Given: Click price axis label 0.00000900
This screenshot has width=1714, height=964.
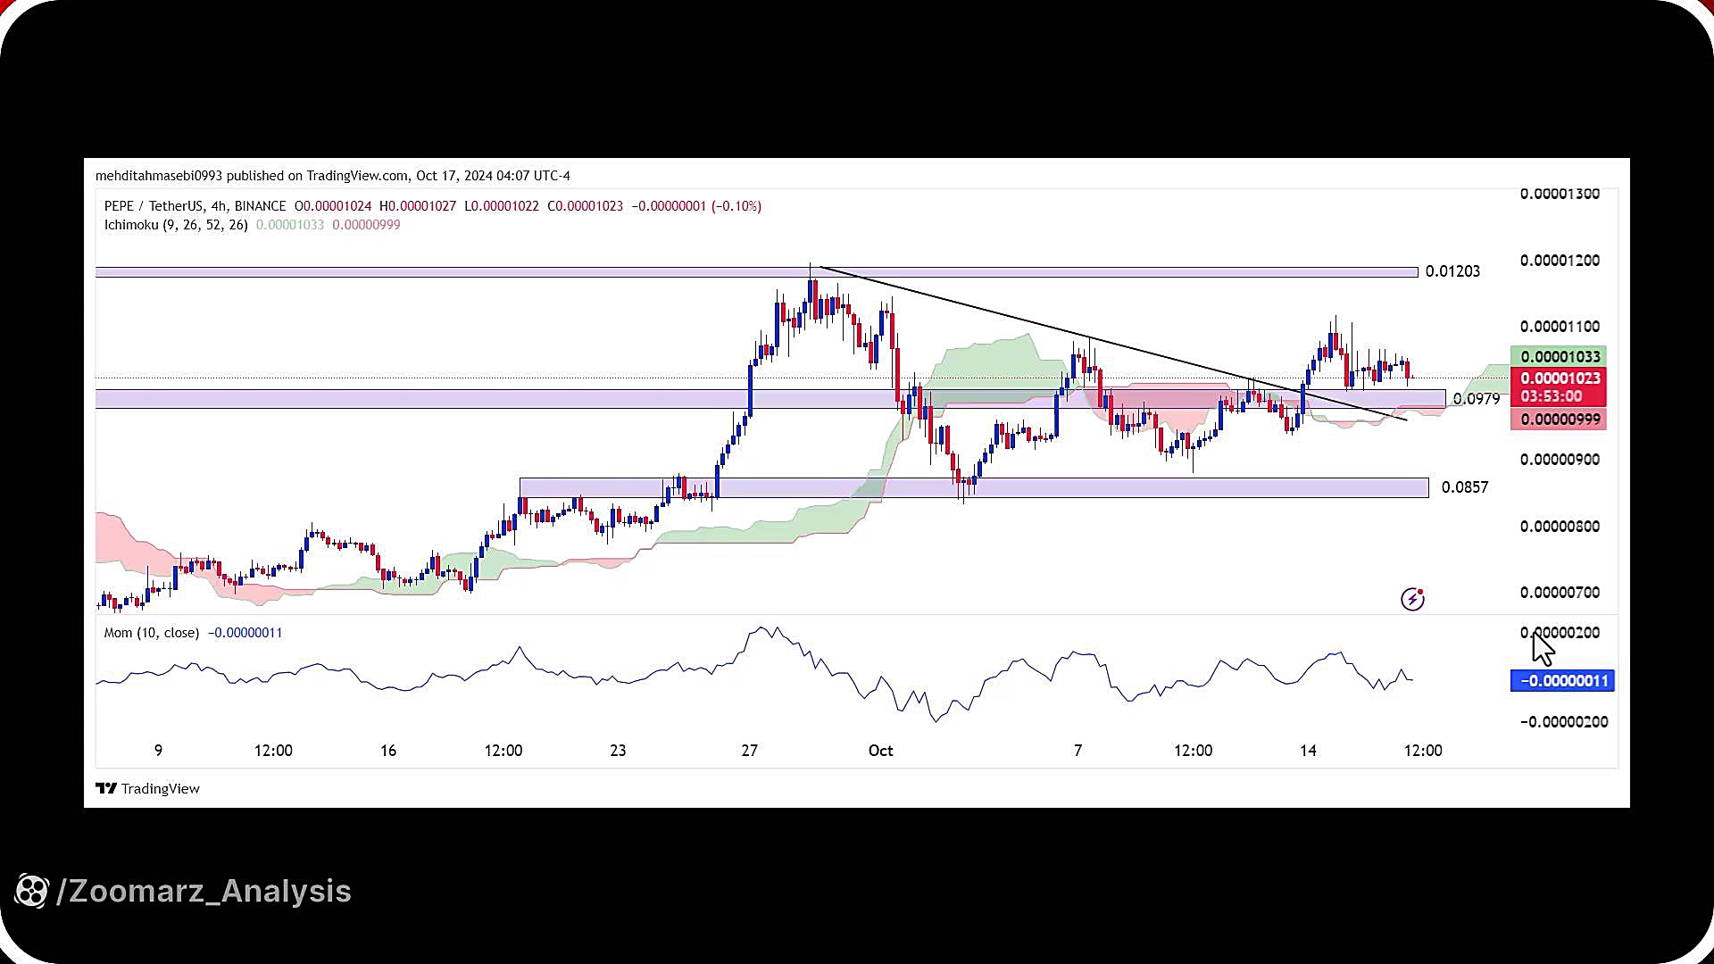Looking at the screenshot, I should pos(1560,460).
